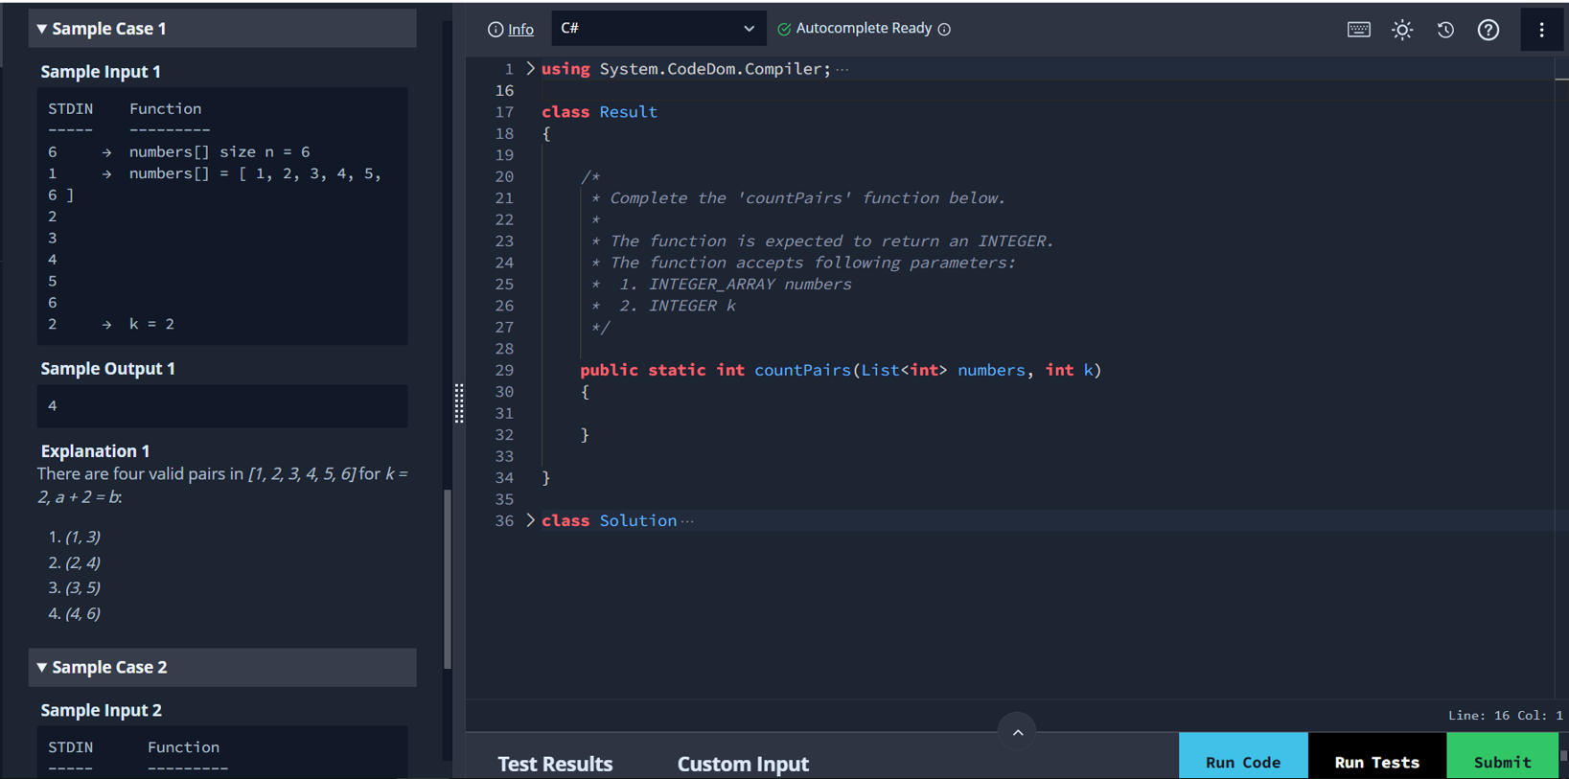Viewport: 1569px width, 779px height.
Task: Click the Sample Output 1 value box
Action: tap(222, 406)
